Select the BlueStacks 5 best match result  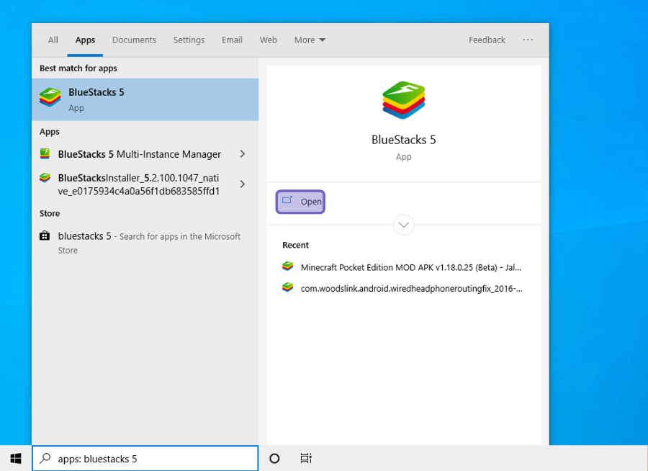pos(145,99)
